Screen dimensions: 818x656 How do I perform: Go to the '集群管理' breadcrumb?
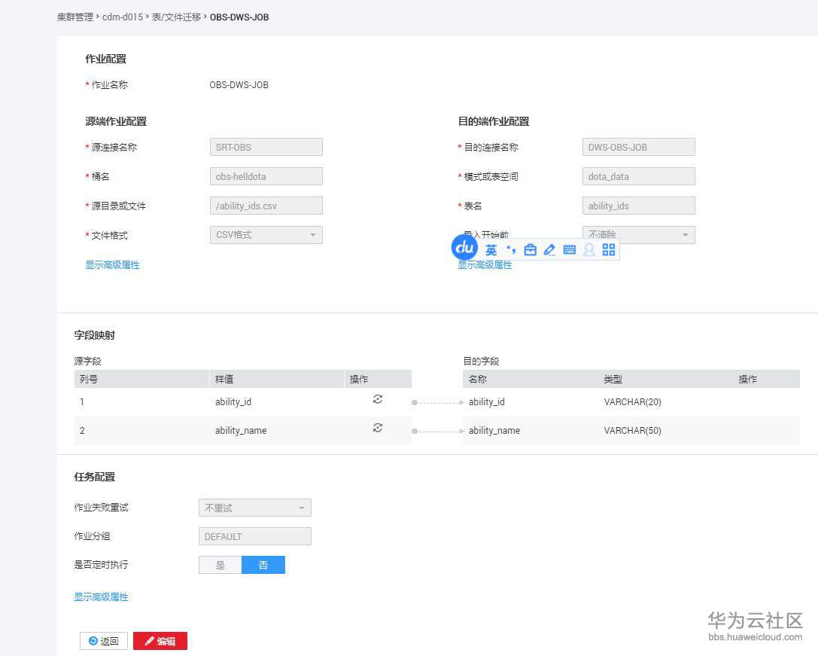click(75, 17)
